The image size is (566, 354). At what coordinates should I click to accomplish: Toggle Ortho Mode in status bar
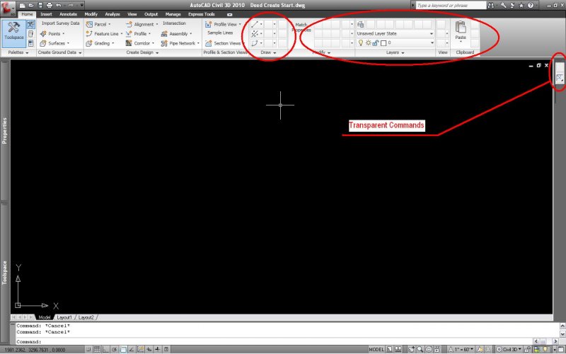pos(105,349)
